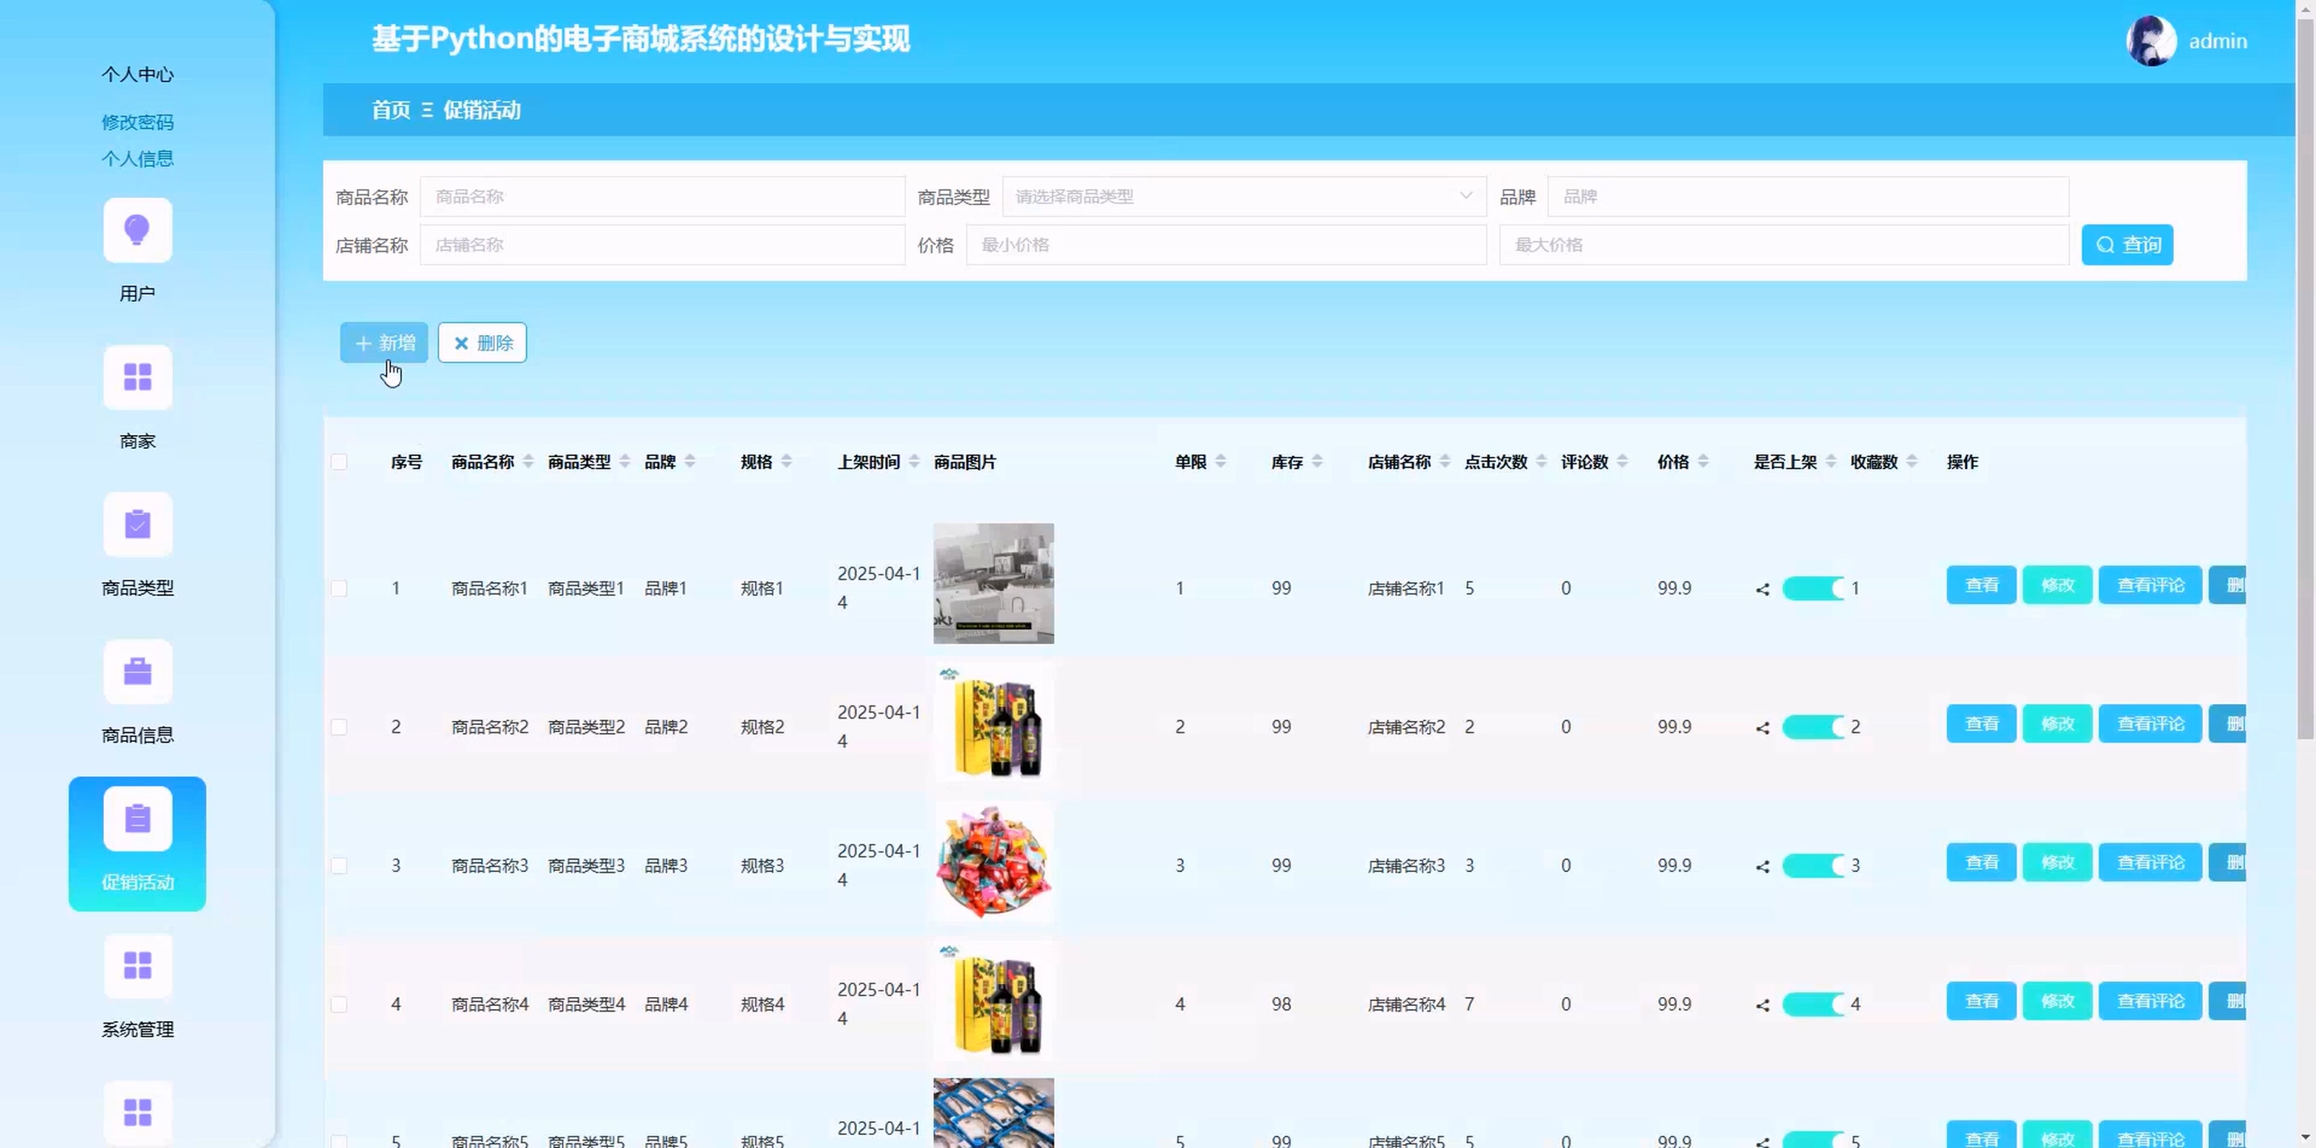This screenshot has width=2316, height=1148.
Task: Toggle 是否上架 switch for row 2
Action: (x=1813, y=727)
